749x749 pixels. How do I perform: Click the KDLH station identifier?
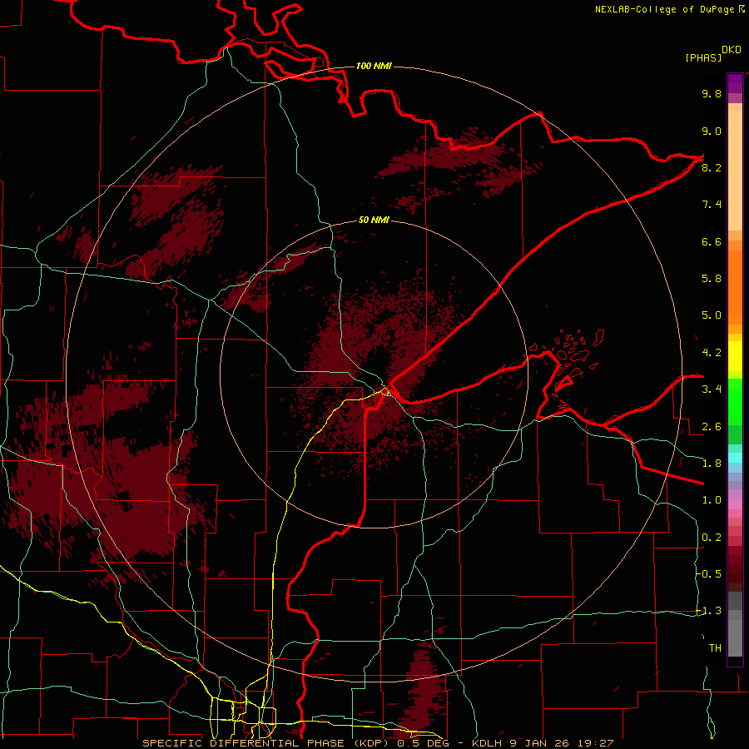point(490,743)
